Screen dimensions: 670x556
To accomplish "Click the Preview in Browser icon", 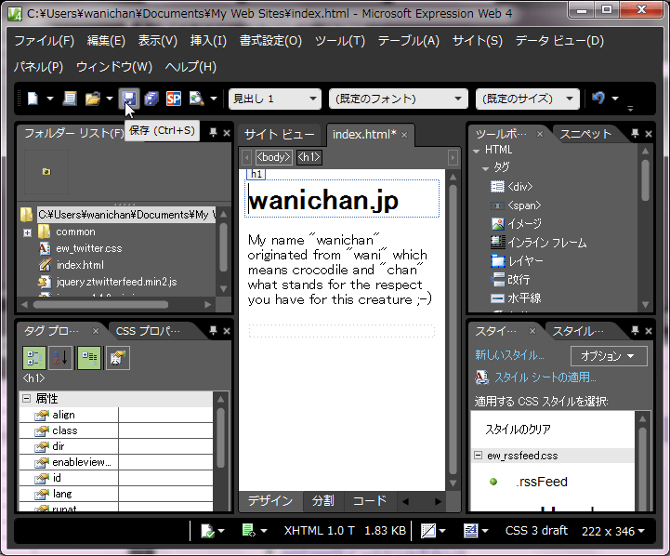I will tap(197, 99).
